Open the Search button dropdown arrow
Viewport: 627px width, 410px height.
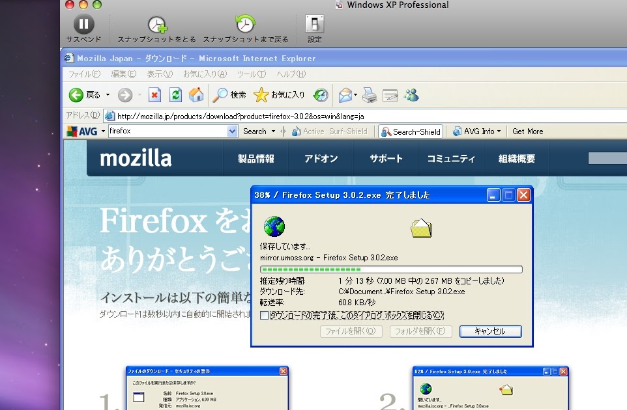(273, 131)
